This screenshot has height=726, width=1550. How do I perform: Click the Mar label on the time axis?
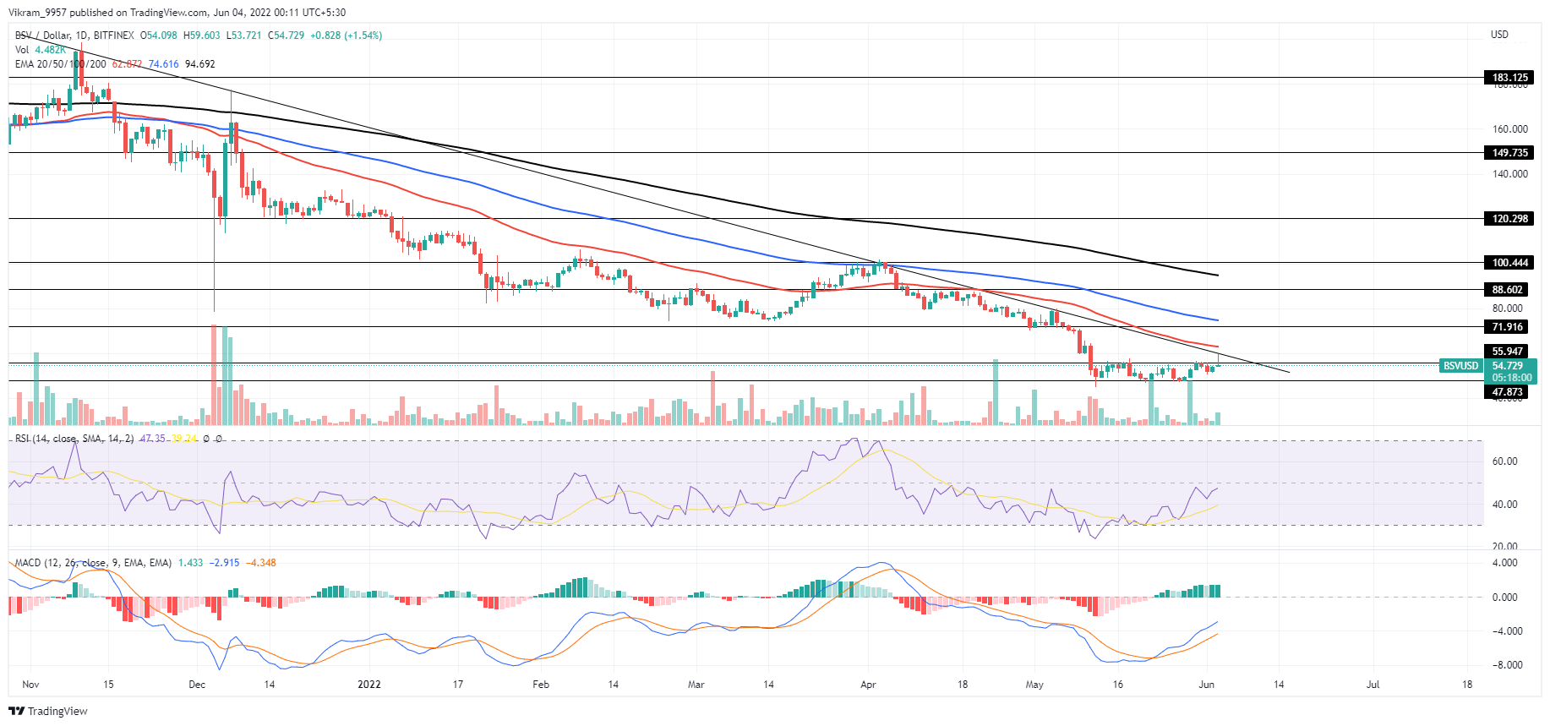696,685
